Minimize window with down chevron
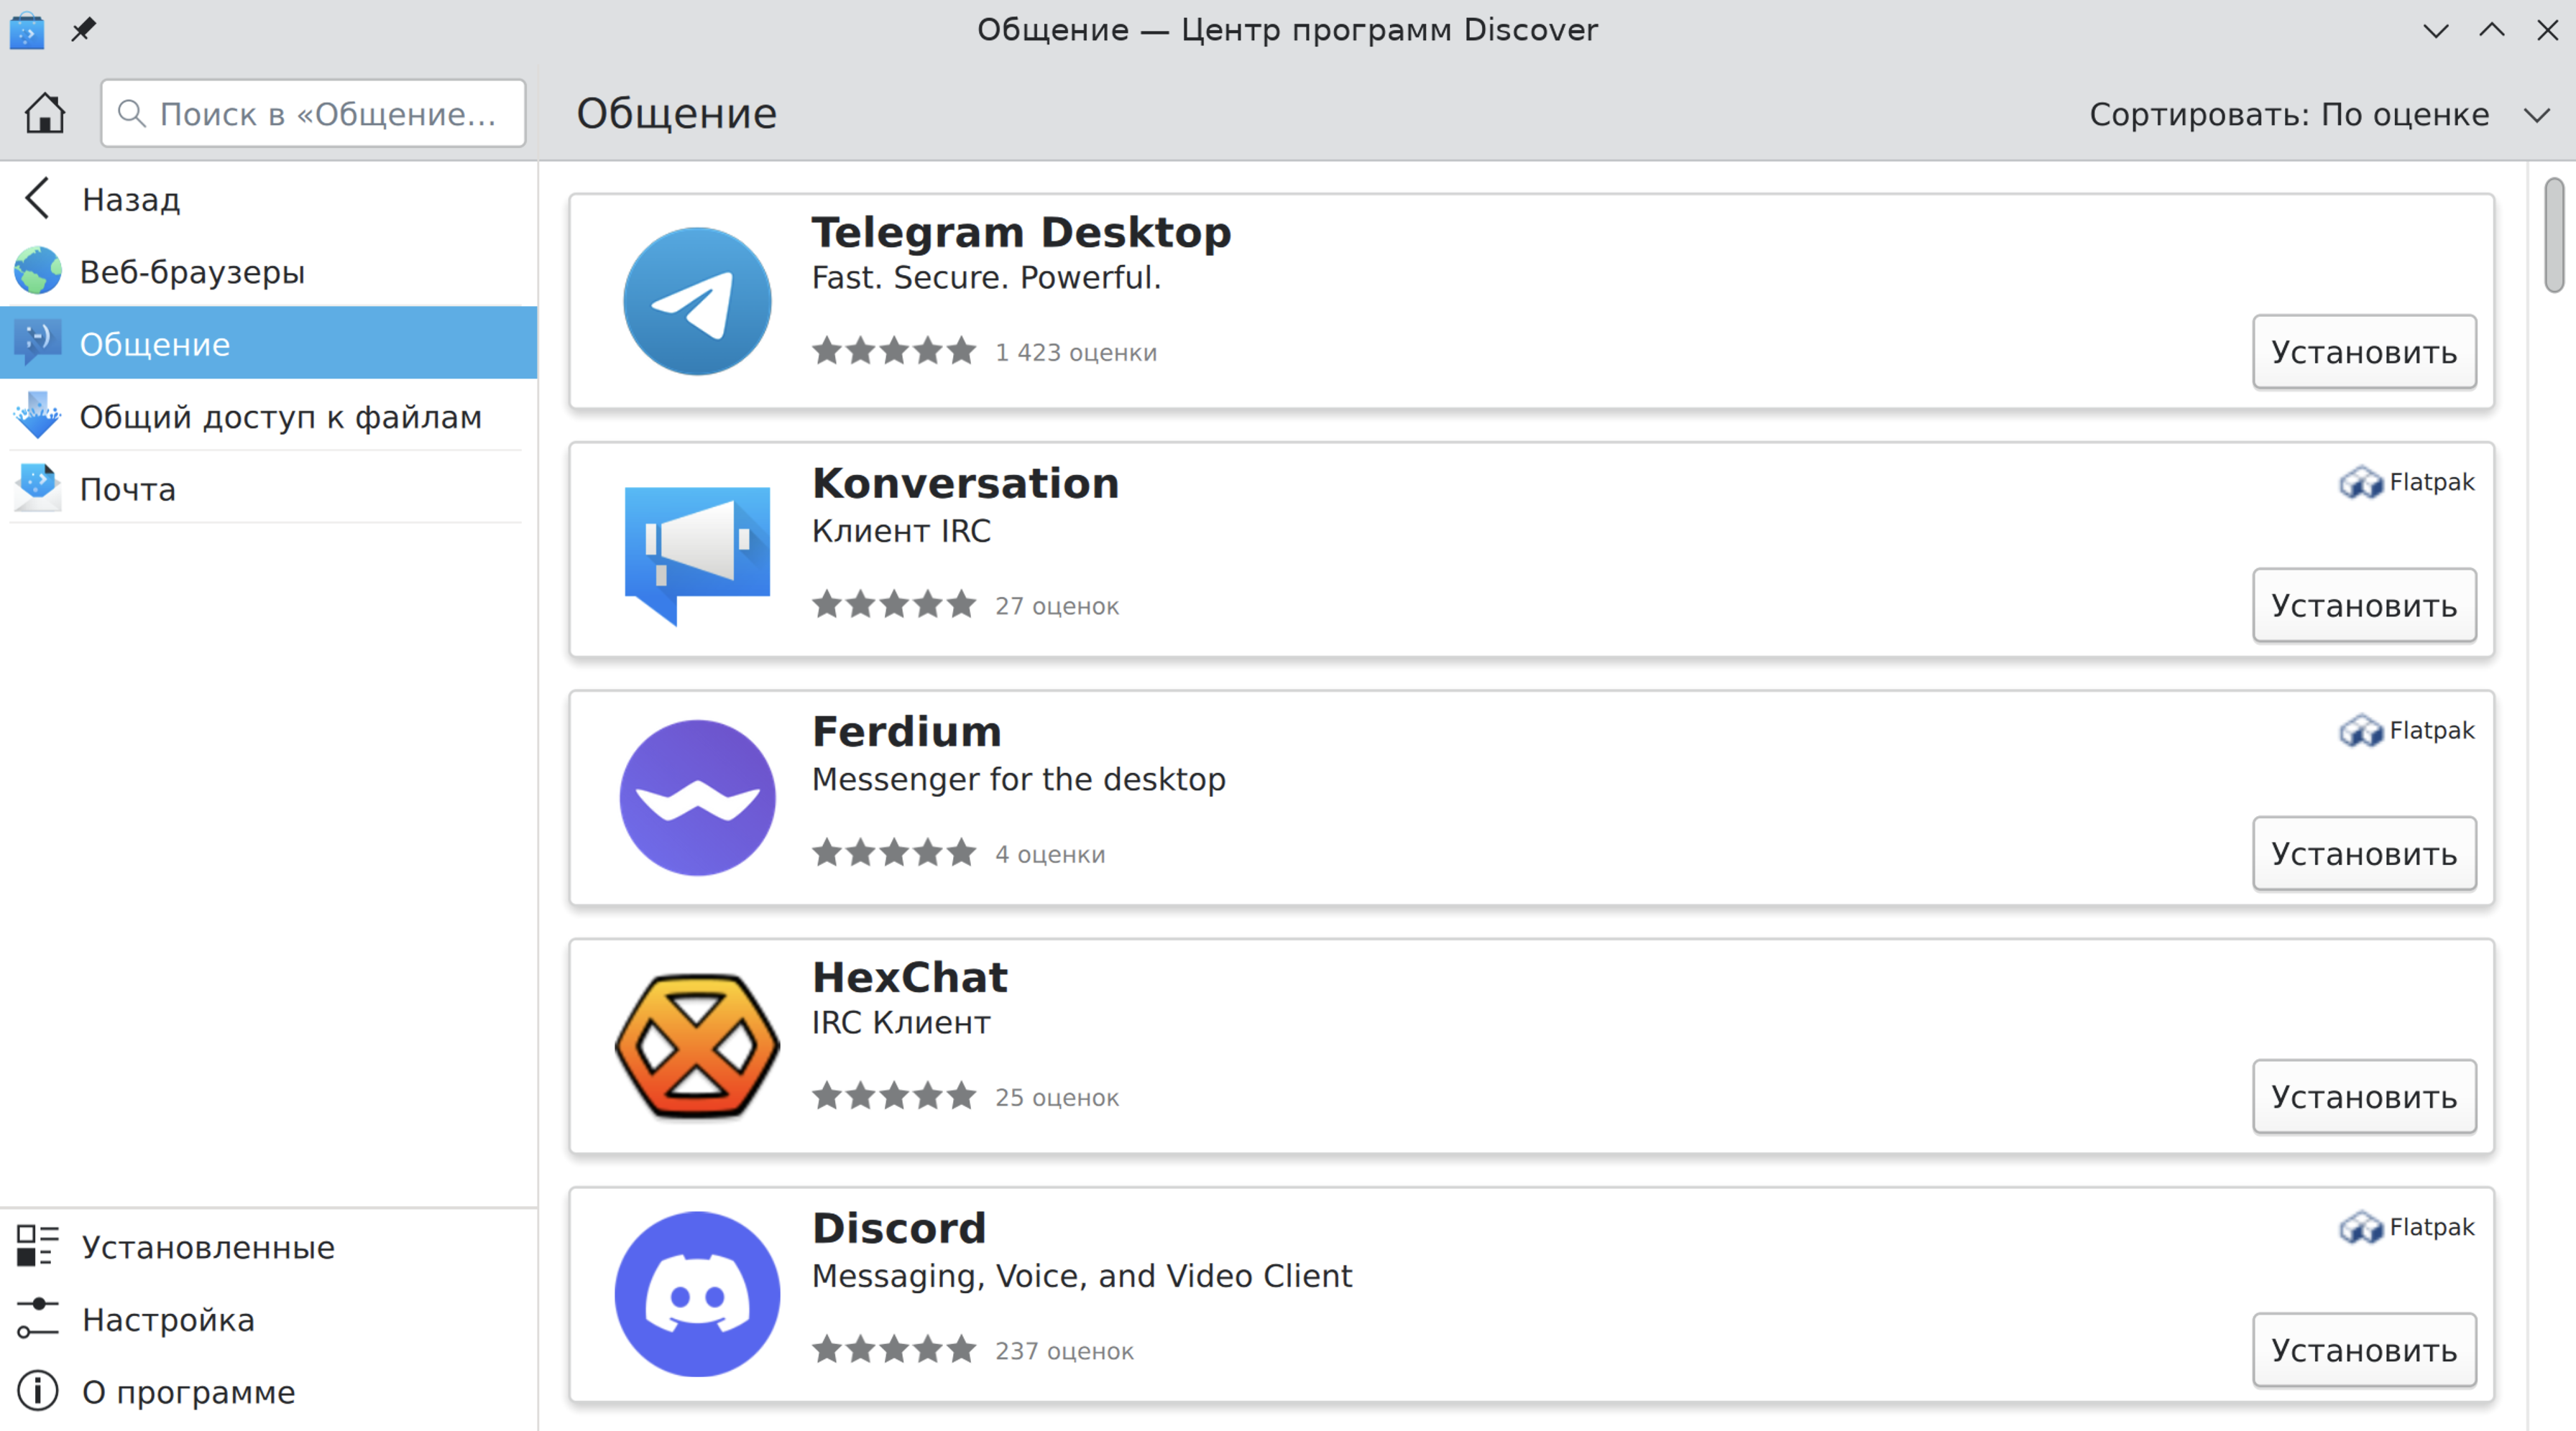The width and height of the screenshot is (2576, 1431). pyautogui.click(x=2436, y=30)
